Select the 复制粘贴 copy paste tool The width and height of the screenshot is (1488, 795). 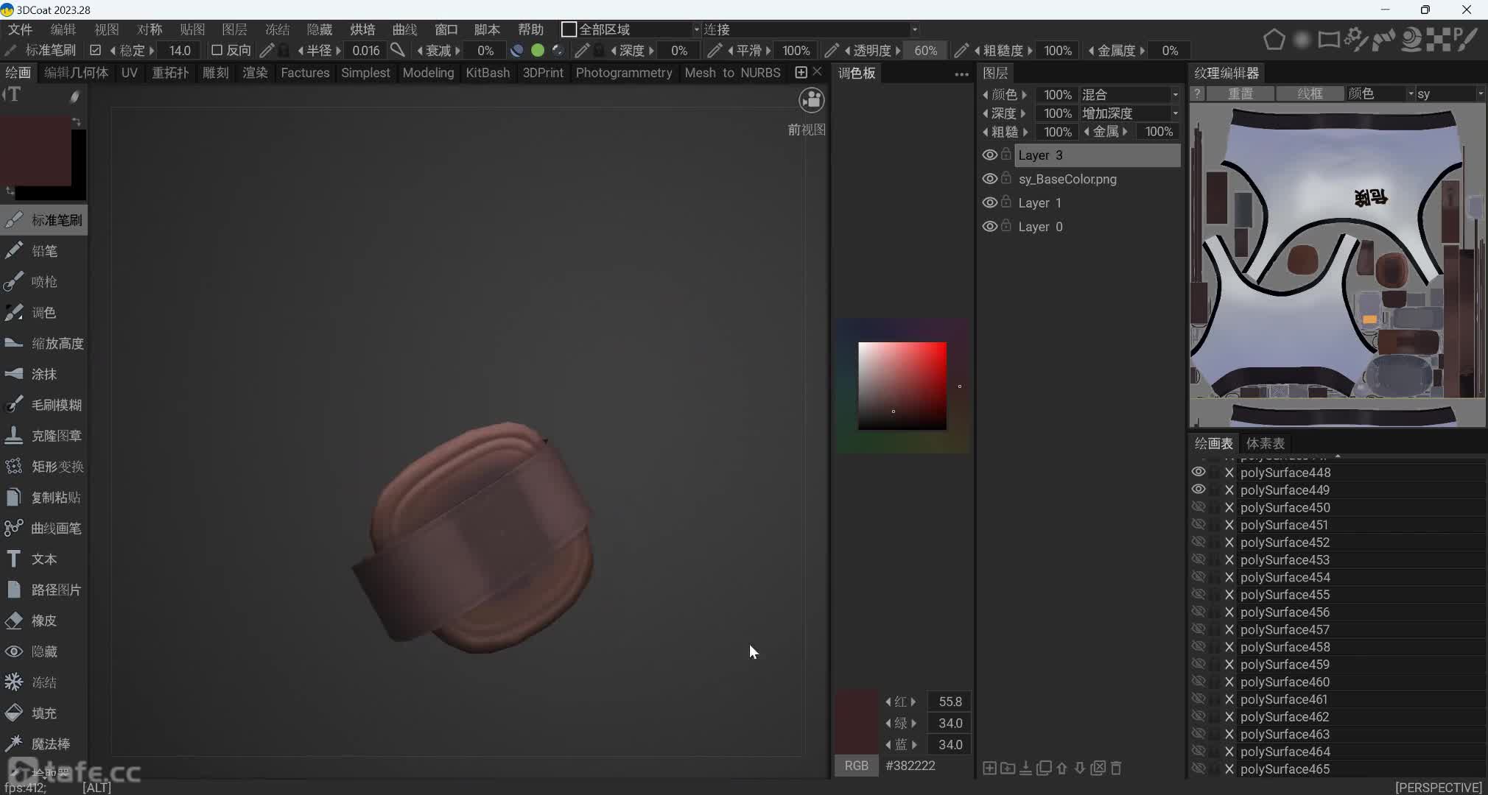(x=43, y=498)
